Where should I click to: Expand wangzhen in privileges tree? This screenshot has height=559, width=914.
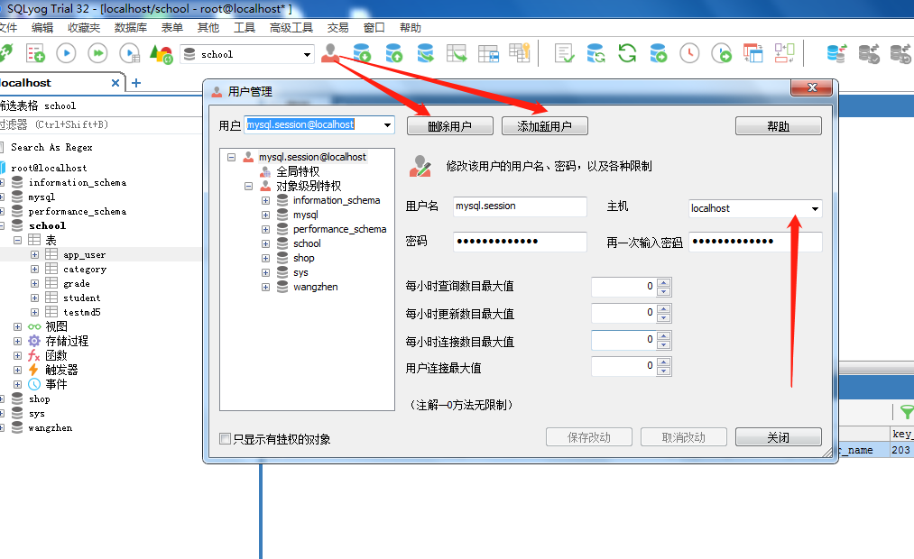click(x=266, y=287)
